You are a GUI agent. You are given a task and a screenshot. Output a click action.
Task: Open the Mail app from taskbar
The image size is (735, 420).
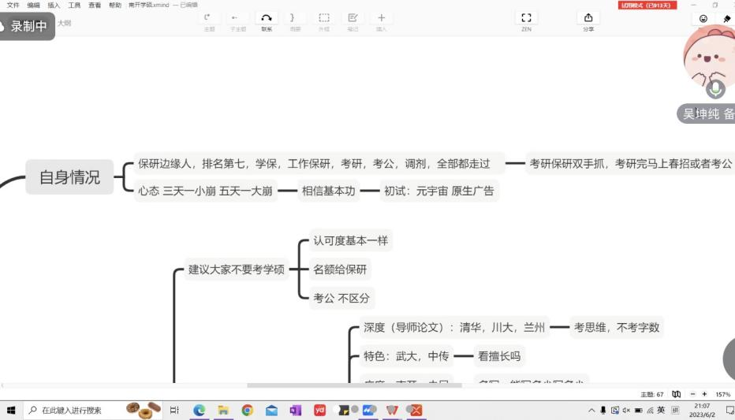pos(271,411)
